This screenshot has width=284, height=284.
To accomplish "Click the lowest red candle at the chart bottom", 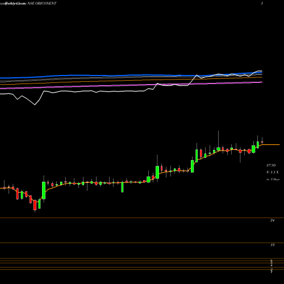I will pos(35,205).
